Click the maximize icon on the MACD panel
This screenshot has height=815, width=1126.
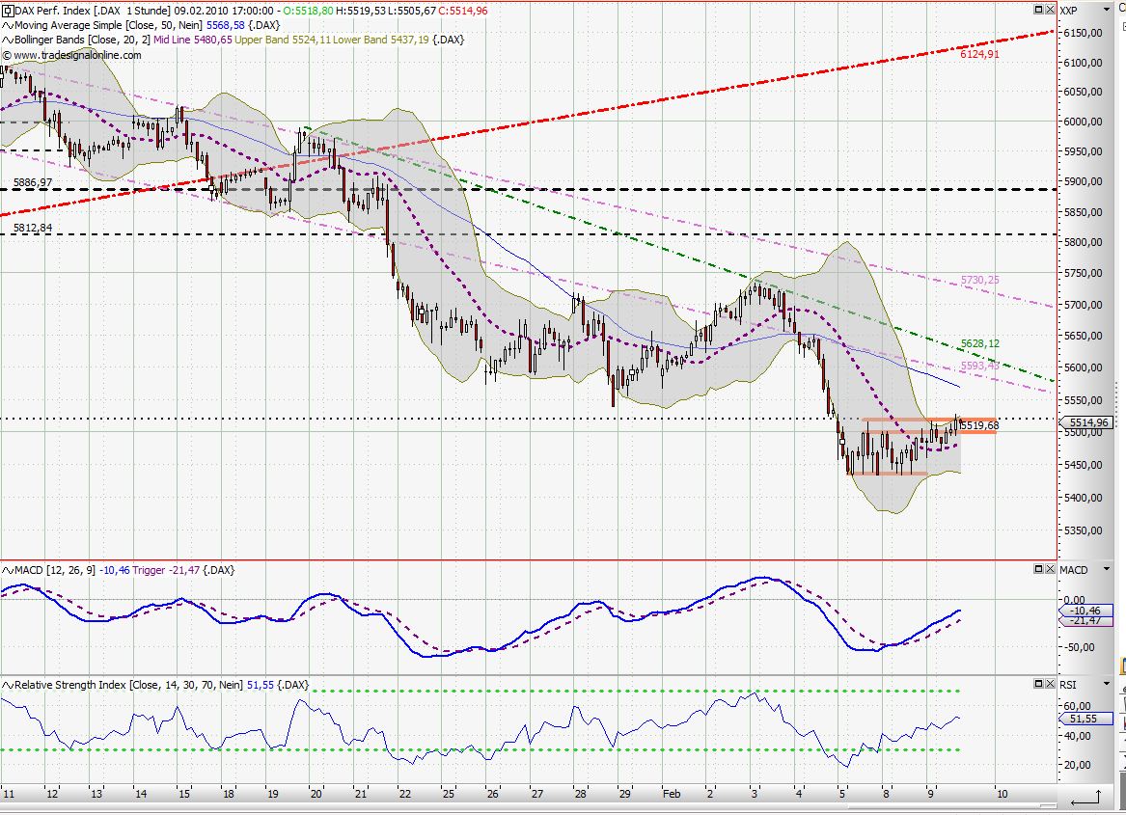1039,570
